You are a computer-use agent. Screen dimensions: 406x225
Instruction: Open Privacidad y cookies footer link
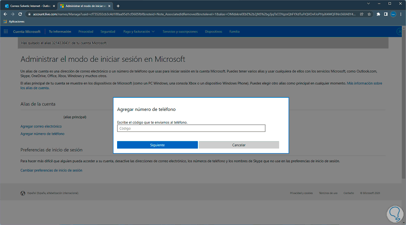coord(301,193)
